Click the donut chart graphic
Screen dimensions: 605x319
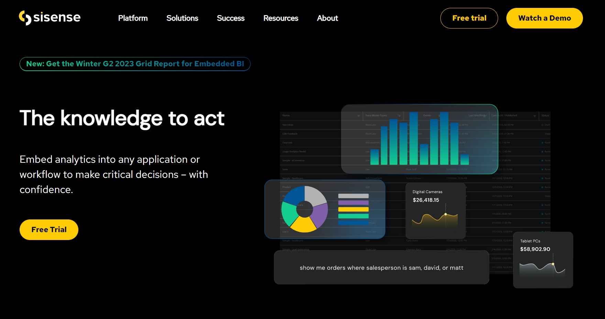tap(305, 209)
